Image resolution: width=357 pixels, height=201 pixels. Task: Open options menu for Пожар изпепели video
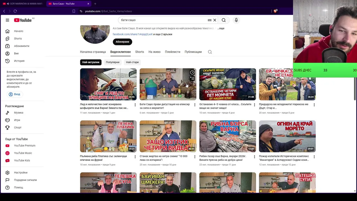pos(314,157)
